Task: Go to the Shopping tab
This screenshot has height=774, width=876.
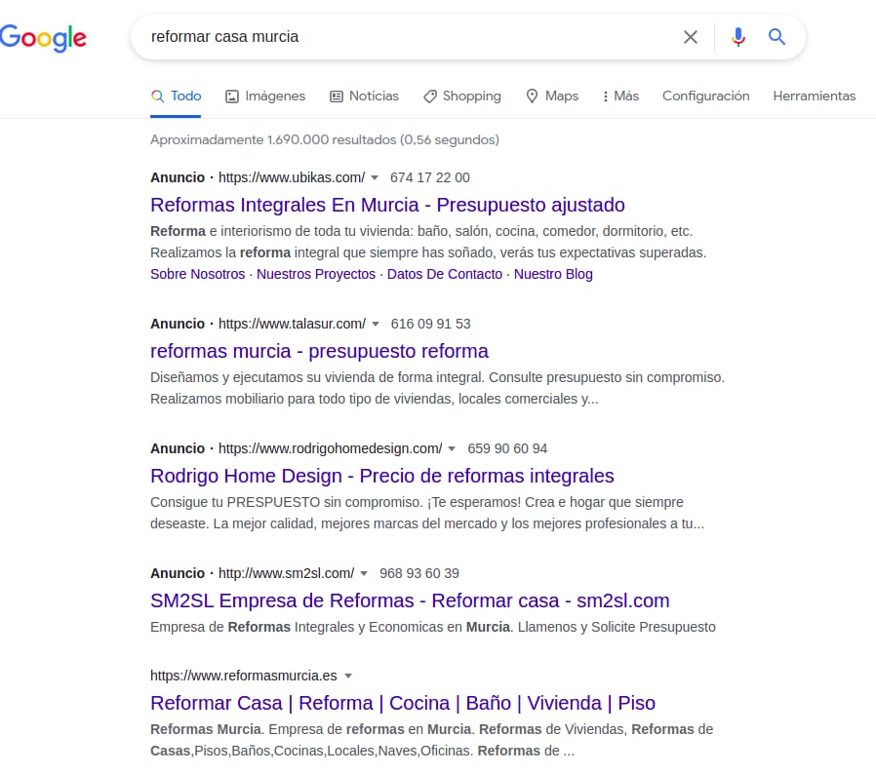Action: (462, 97)
